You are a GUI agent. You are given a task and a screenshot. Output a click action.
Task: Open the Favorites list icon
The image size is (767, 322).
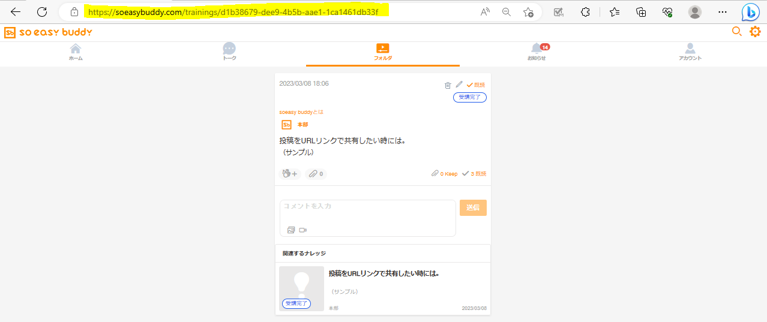point(615,12)
